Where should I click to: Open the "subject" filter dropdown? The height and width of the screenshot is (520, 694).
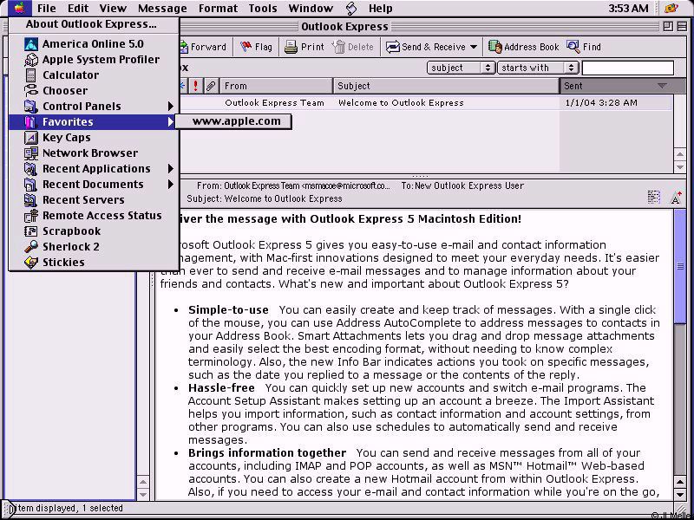[460, 68]
